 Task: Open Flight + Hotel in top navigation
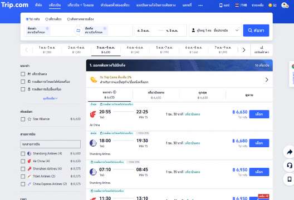click(x=81, y=5)
